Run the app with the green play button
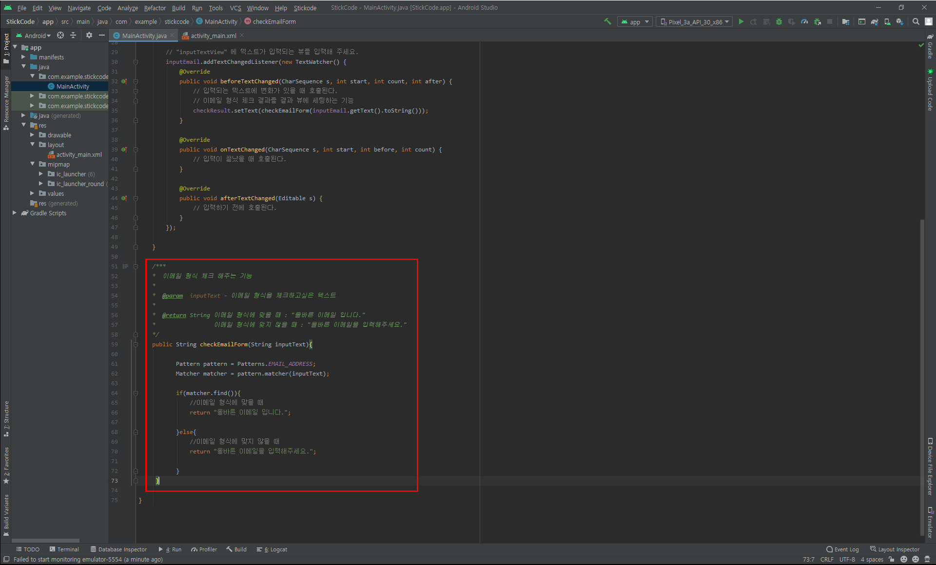936x565 pixels. 741,21
